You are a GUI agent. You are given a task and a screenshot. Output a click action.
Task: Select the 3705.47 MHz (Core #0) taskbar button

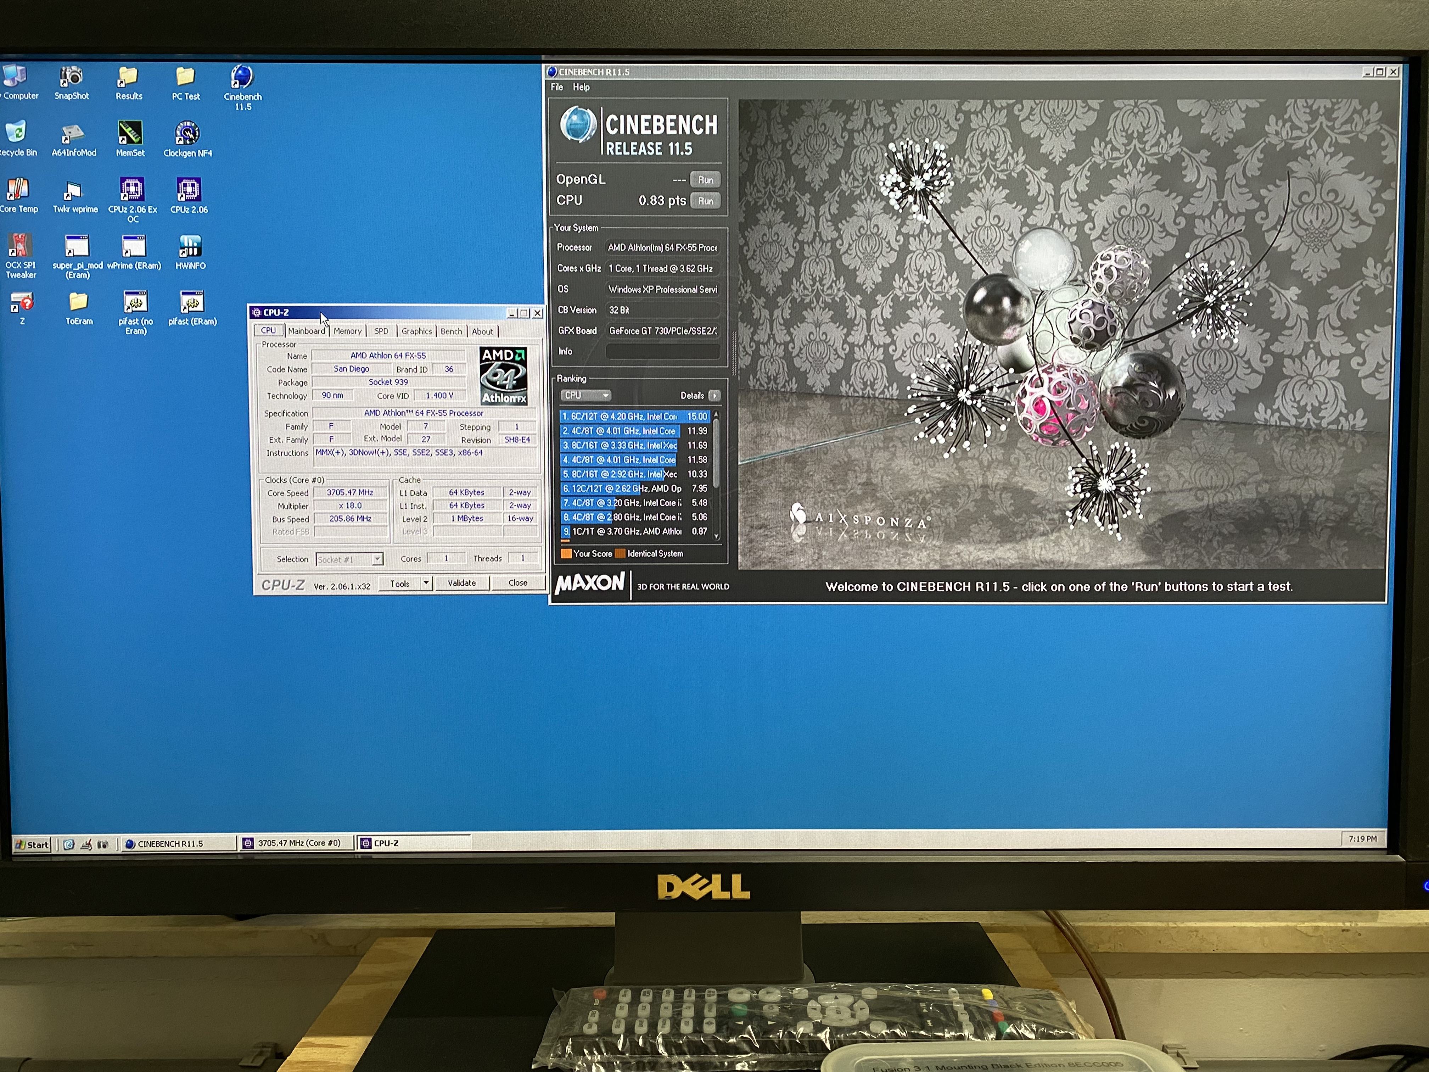click(297, 843)
